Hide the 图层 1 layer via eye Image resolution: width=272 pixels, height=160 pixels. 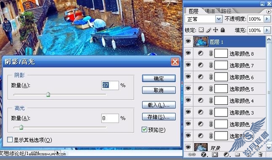coord(188,41)
